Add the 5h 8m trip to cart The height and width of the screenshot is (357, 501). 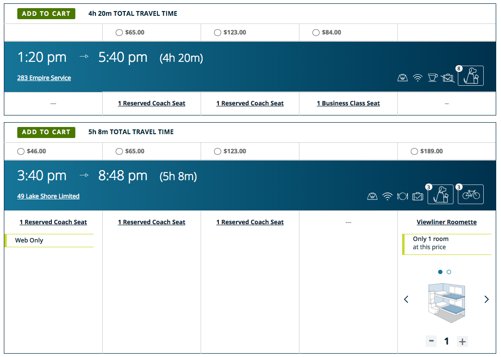tap(46, 132)
